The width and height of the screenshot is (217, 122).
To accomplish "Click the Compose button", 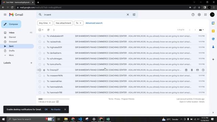I will coord(11,24).
